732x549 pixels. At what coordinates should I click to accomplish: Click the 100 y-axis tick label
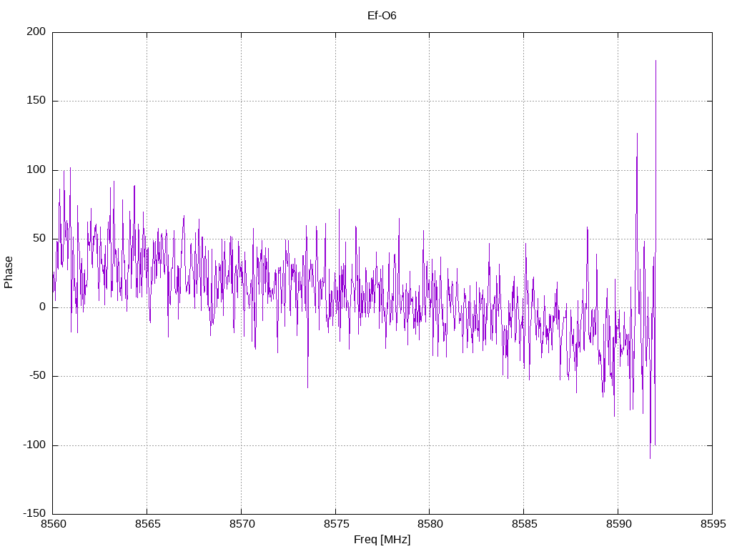(36, 169)
